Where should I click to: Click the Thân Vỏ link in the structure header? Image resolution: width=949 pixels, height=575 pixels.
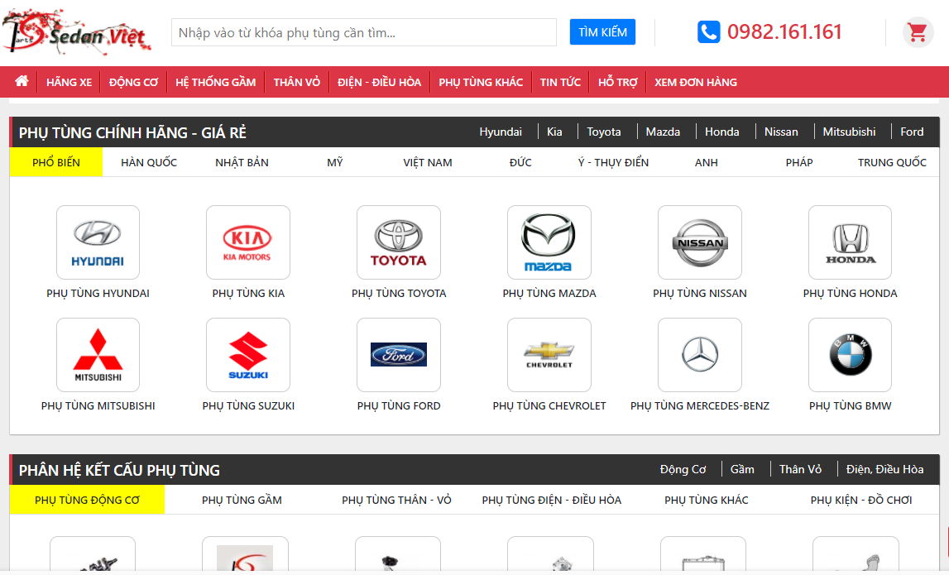pyautogui.click(x=800, y=469)
